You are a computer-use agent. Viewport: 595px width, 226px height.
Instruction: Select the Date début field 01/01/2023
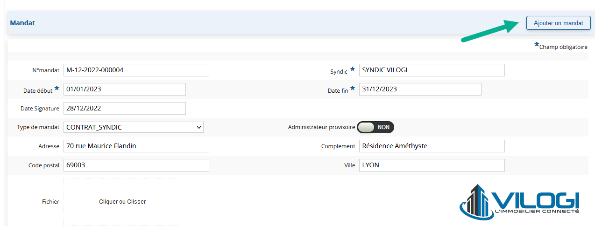click(x=125, y=89)
